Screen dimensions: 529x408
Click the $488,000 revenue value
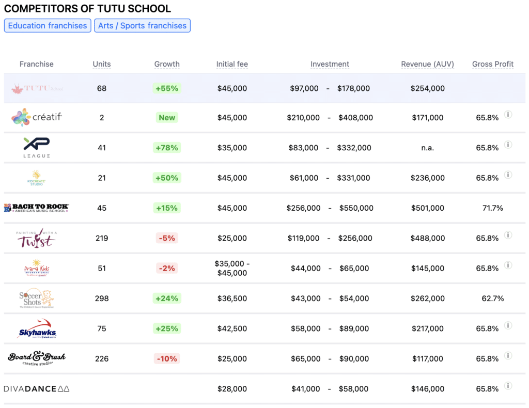click(427, 238)
